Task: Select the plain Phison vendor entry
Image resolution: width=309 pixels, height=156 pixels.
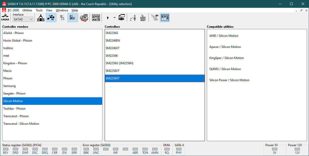Action: tap(52, 78)
